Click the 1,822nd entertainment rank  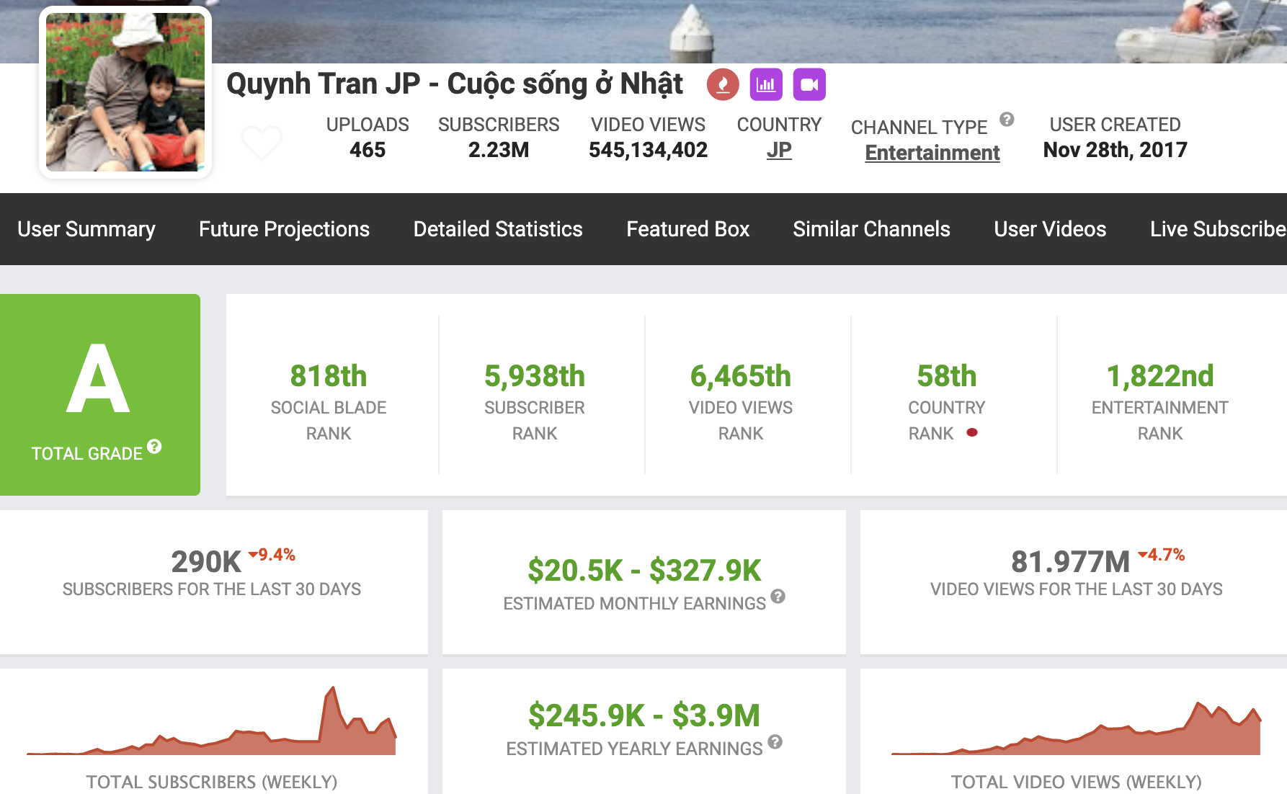click(1160, 376)
